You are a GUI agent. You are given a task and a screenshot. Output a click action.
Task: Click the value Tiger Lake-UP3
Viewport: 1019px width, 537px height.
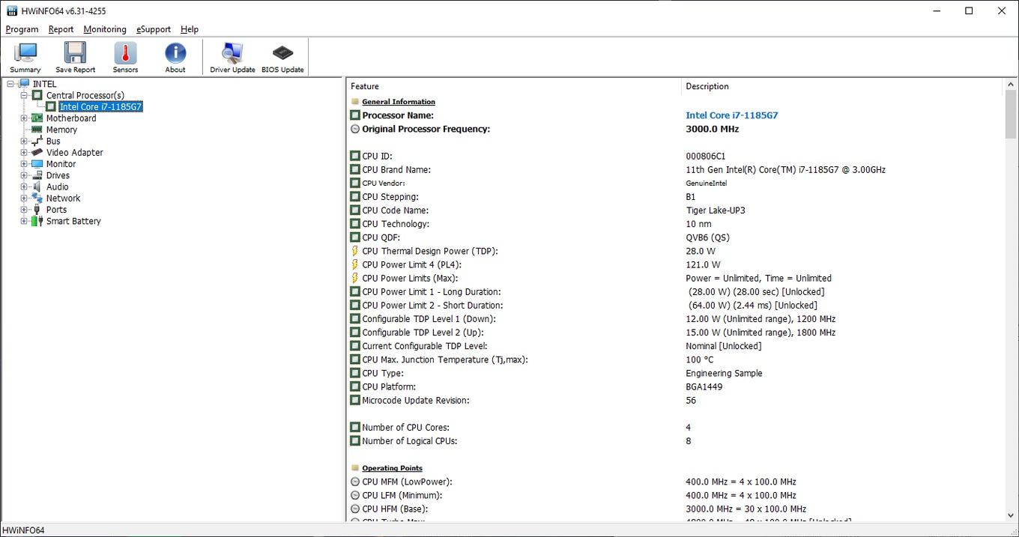[716, 210]
